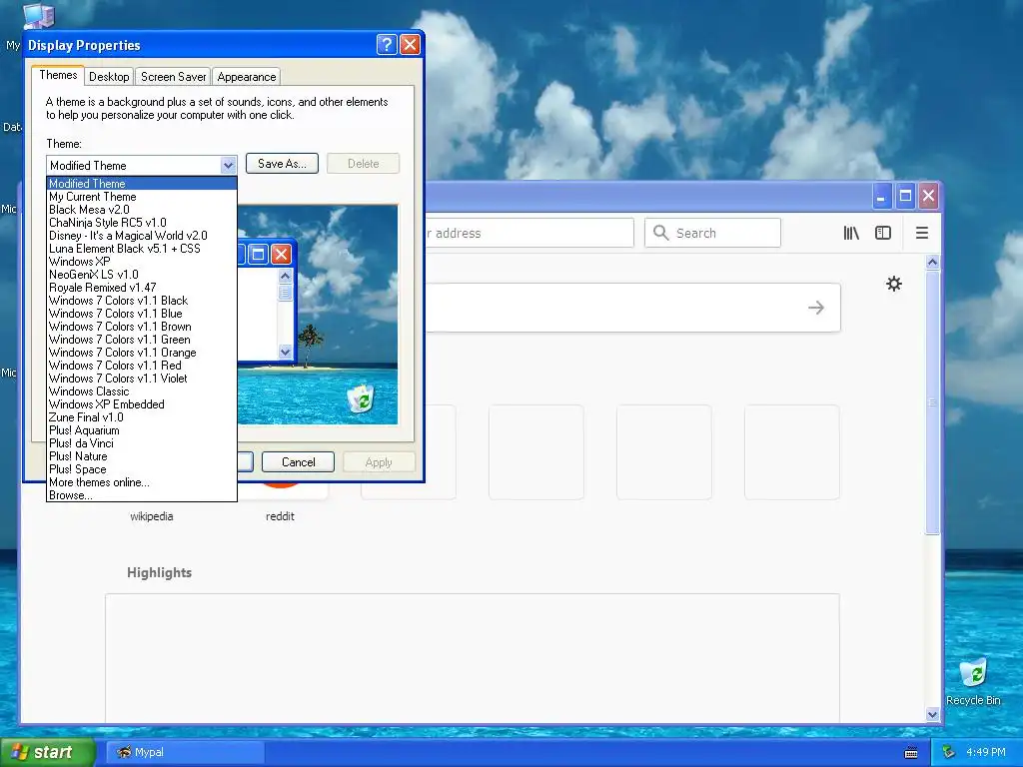The width and height of the screenshot is (1023, 767).
Task: Choose Browse... in theme list
Action: 142,495
